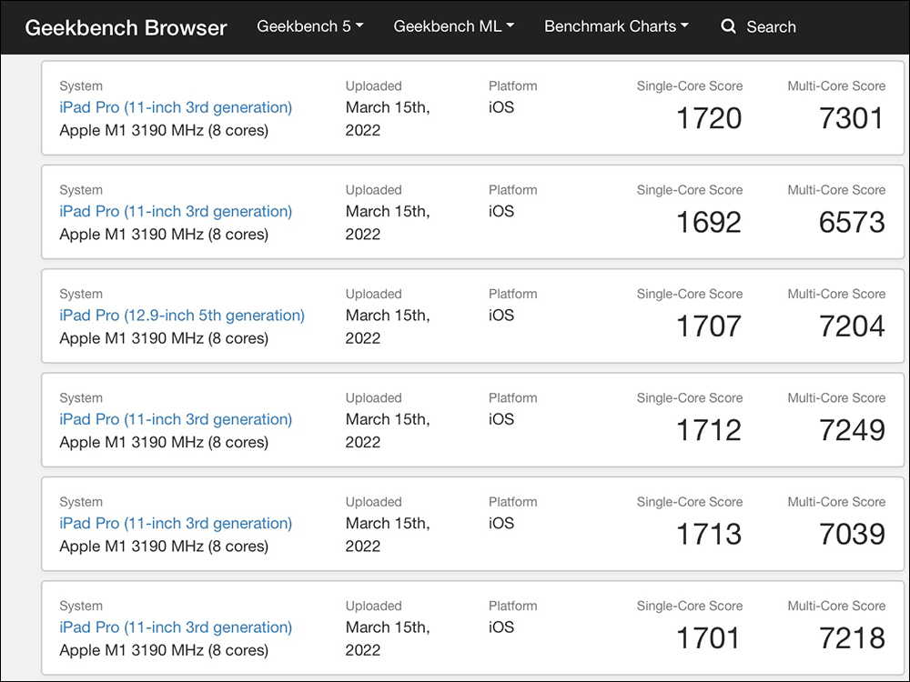
Task: Click the single-core score 1707
Action: tap(709, 326)
